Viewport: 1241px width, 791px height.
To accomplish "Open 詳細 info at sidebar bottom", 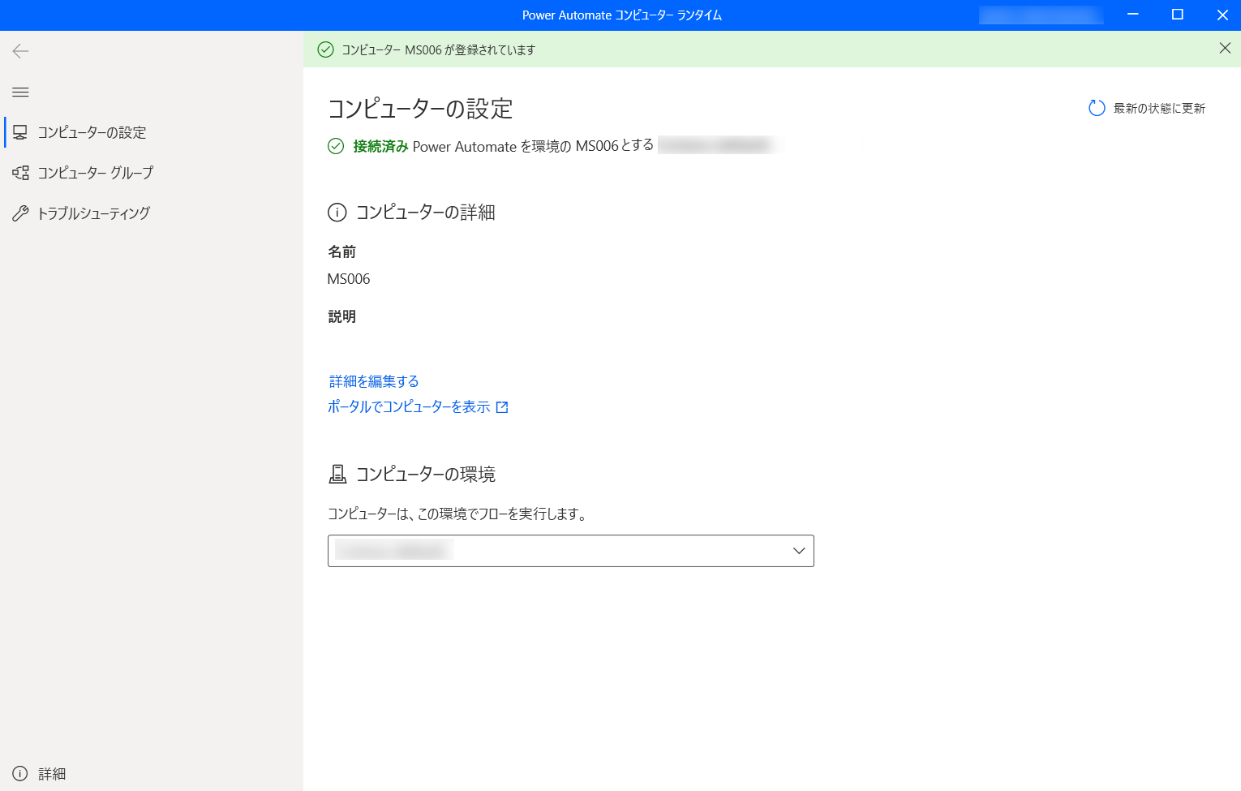I will tap(40, 774).
